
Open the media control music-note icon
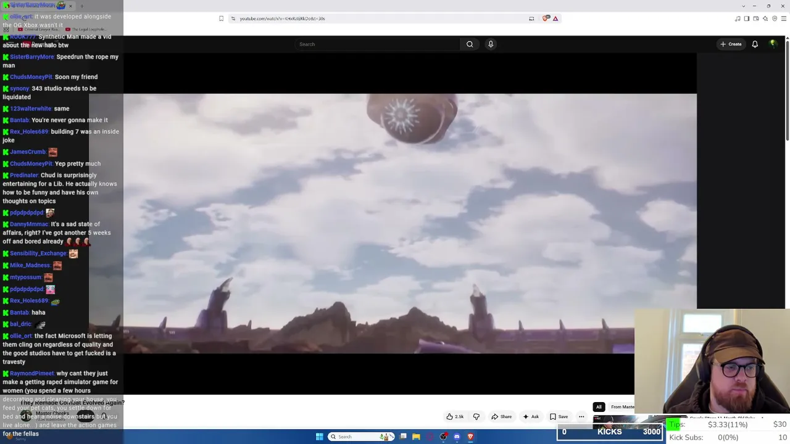(738, 18)
